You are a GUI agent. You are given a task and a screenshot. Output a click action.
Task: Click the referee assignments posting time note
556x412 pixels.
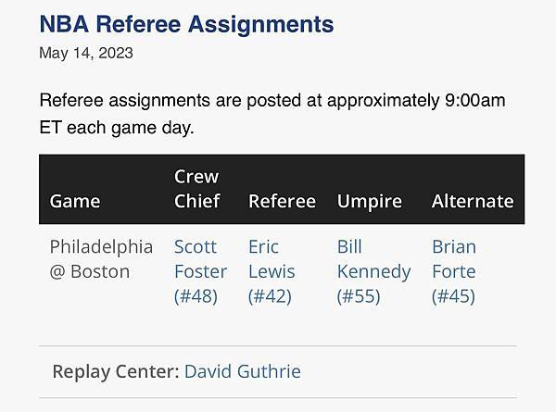pyautogui.click(x=272, y=114)
